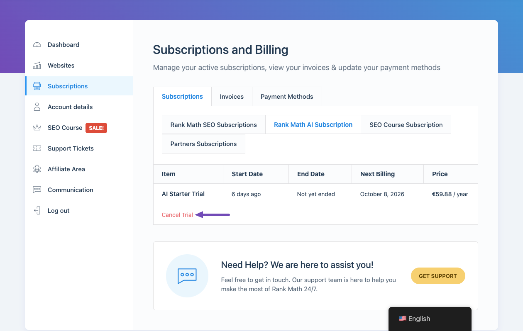Viewport: 523px width, 331px height.
Task: Open Account details section
Action: (70, 107)
